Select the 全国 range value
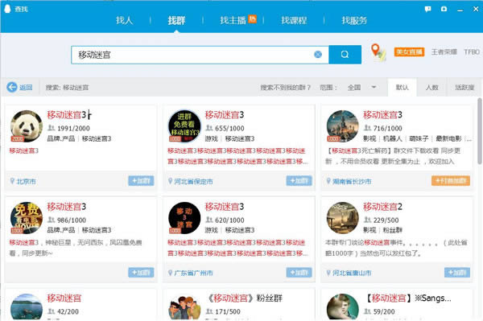 point(354,88)
